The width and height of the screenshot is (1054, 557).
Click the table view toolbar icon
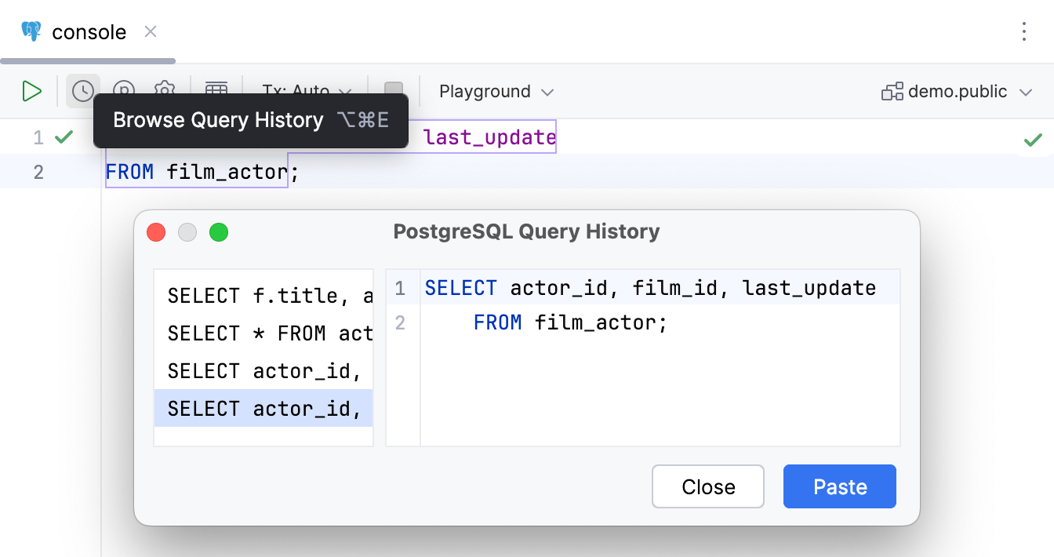coord(216,91)
